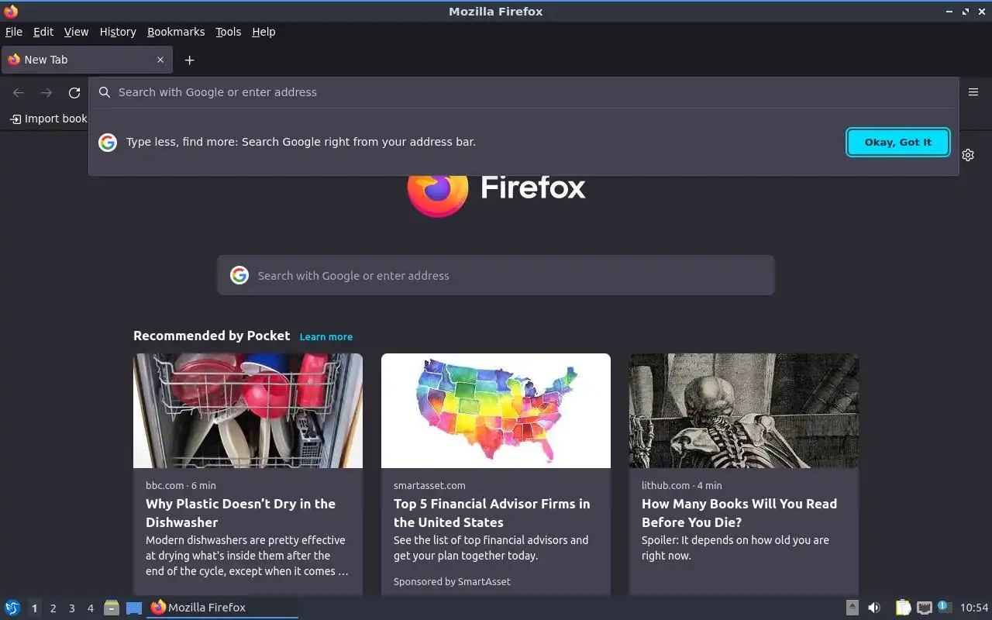Open file manager icon in taskbar

[112, 608]
